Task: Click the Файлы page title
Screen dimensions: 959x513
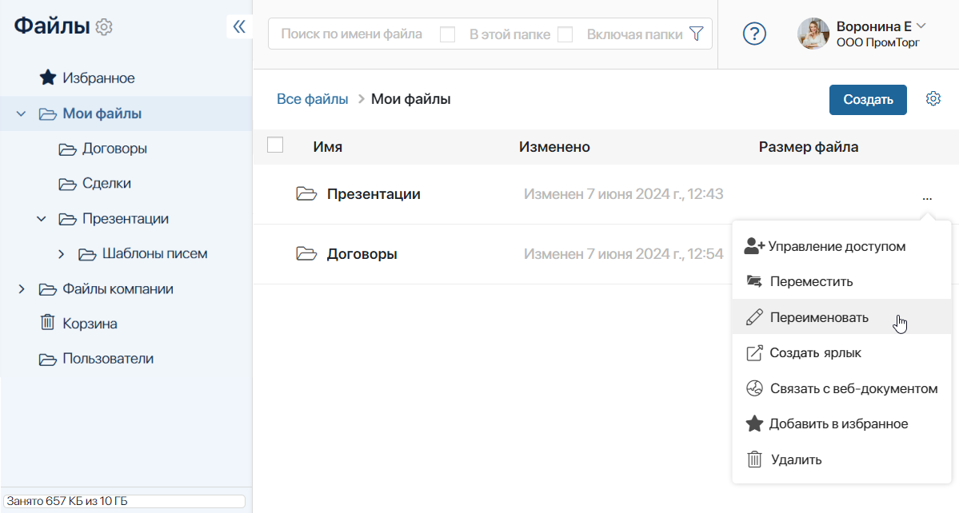Action: (52, 26)
